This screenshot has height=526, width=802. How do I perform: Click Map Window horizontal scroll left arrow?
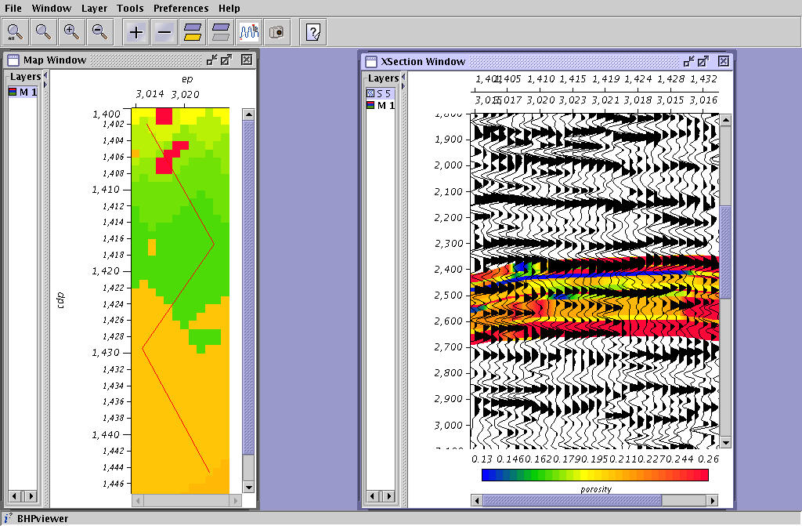[x=137, y=500]
